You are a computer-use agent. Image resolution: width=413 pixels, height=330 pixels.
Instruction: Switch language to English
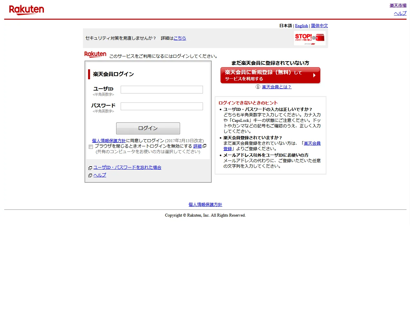[301, 26]
